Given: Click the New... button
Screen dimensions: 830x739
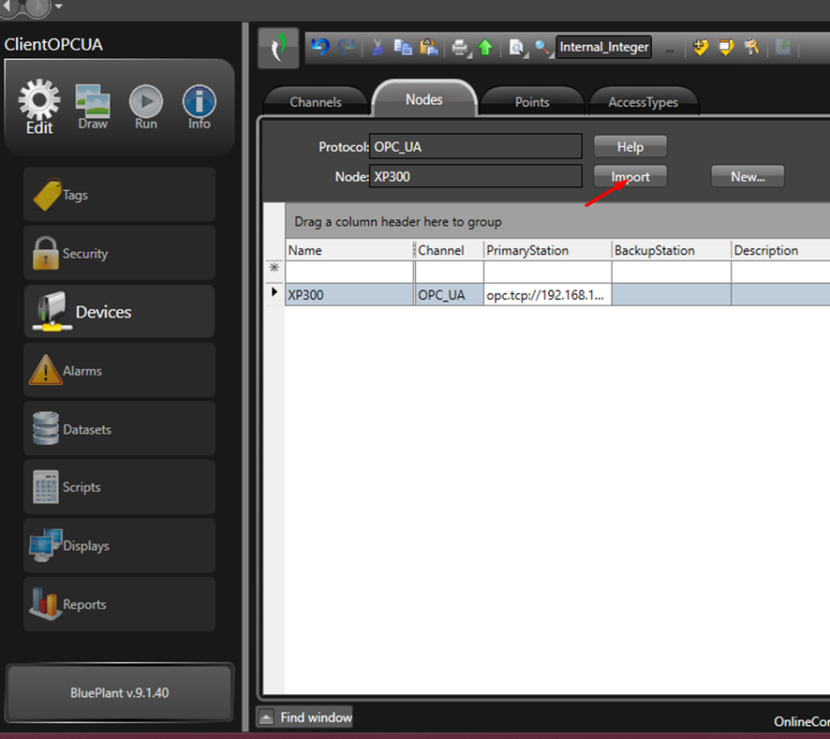Looking at the screenshot, I should [747, 176].
